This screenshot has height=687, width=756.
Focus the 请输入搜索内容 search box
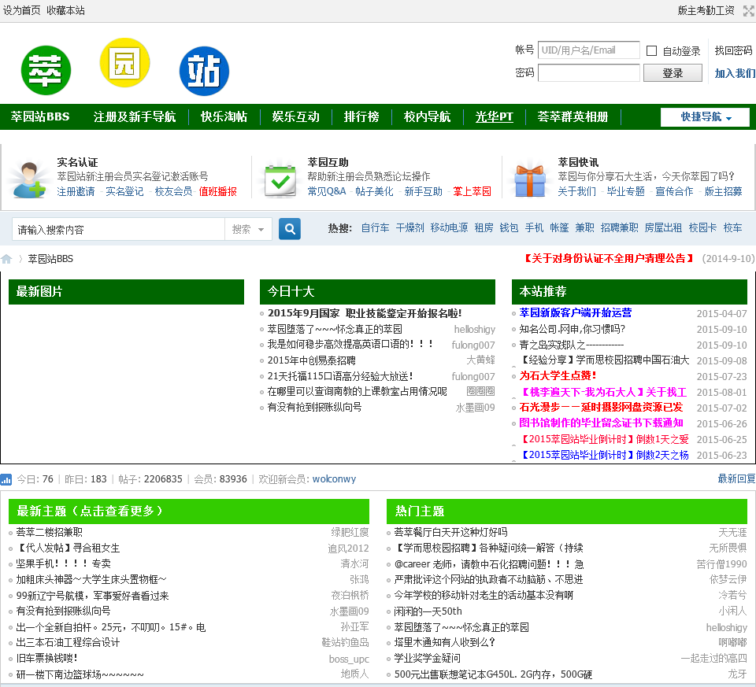119,229
